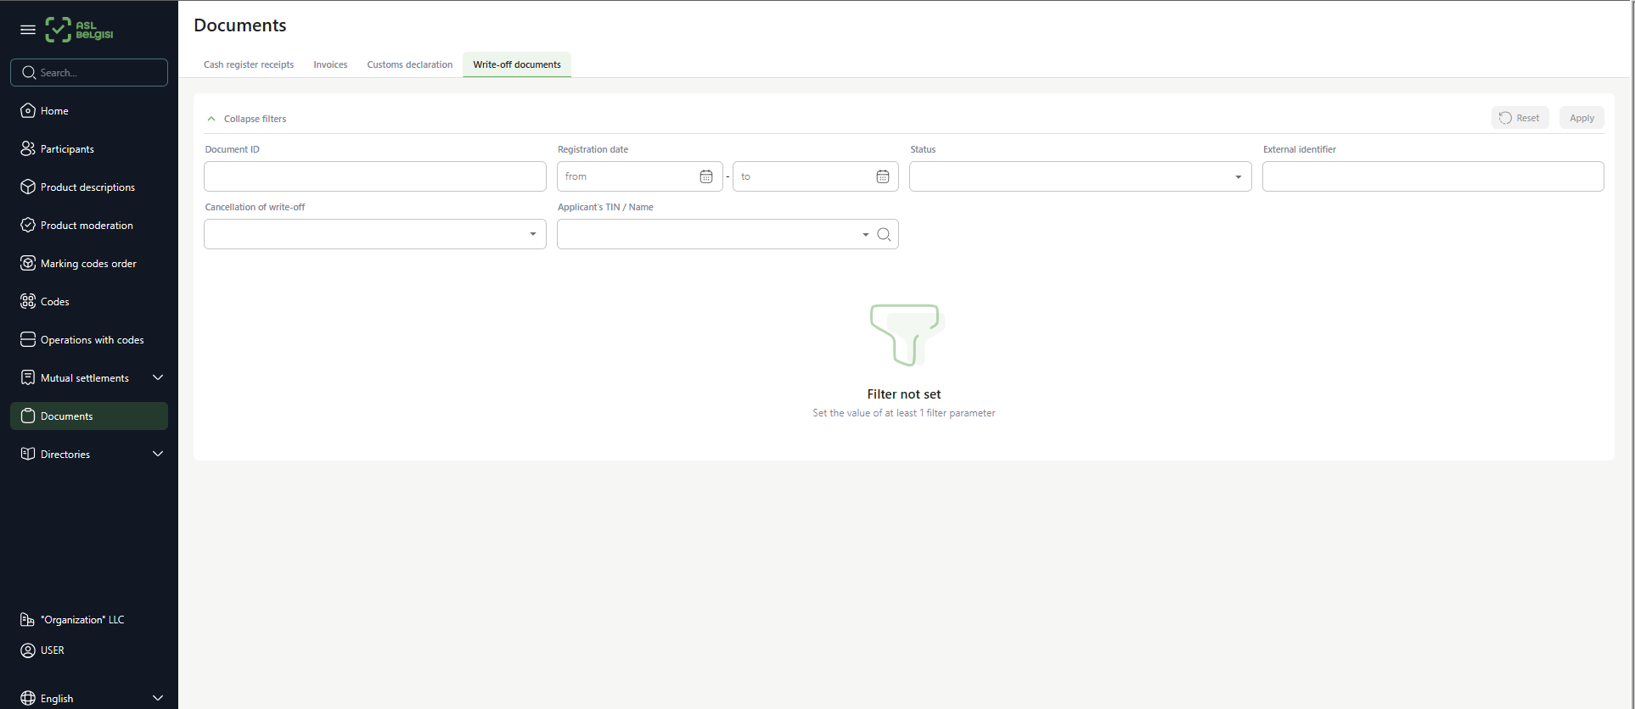Click the Codes sidebar icon
The image size is (1635, 709).
(x=28, y=302)
